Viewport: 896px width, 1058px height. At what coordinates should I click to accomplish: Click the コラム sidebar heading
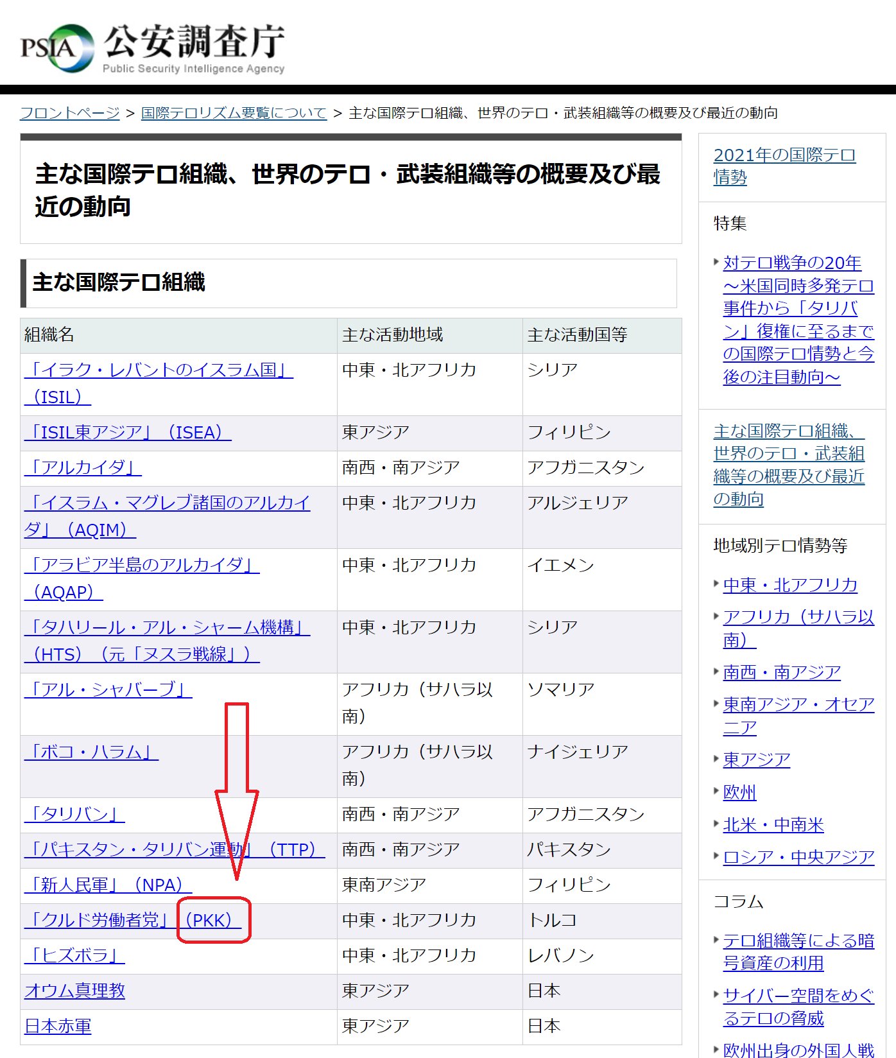point(739,901)
